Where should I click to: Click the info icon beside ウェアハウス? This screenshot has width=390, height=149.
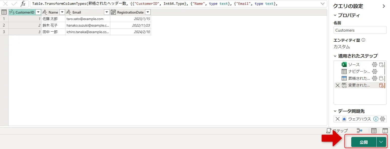coord(376,119)
